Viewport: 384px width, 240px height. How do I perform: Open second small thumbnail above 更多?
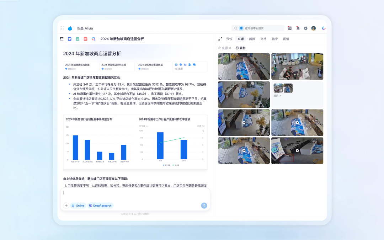tap(288, 88)
